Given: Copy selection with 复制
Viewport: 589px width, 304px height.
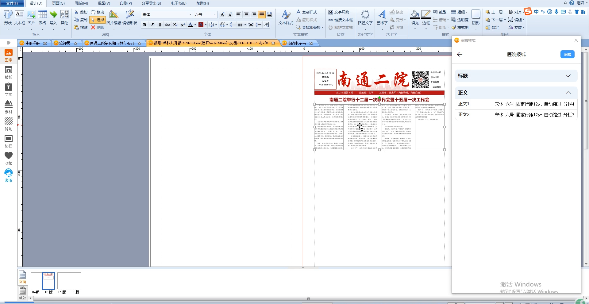Looking at the screenshot, I should 81,20.
